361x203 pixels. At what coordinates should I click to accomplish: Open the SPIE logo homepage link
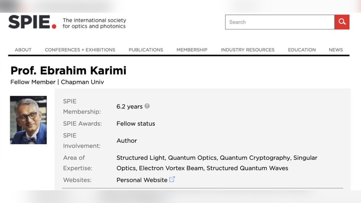32,22
